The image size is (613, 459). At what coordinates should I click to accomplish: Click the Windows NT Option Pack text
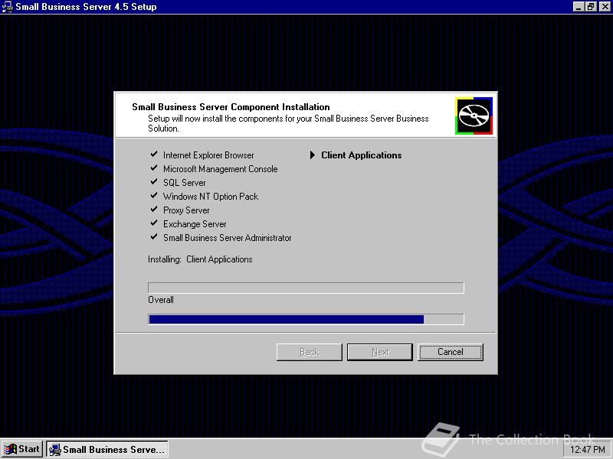click(211, 197)
